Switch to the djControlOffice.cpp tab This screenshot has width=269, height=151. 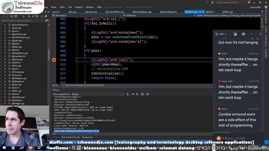(115, 12)
